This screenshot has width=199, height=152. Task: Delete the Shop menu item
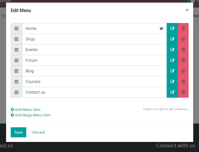pyautogui.click(x=183, y=39)
